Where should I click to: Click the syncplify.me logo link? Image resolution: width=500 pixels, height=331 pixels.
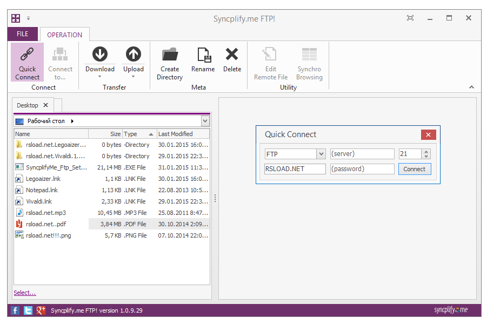point(451,309)
